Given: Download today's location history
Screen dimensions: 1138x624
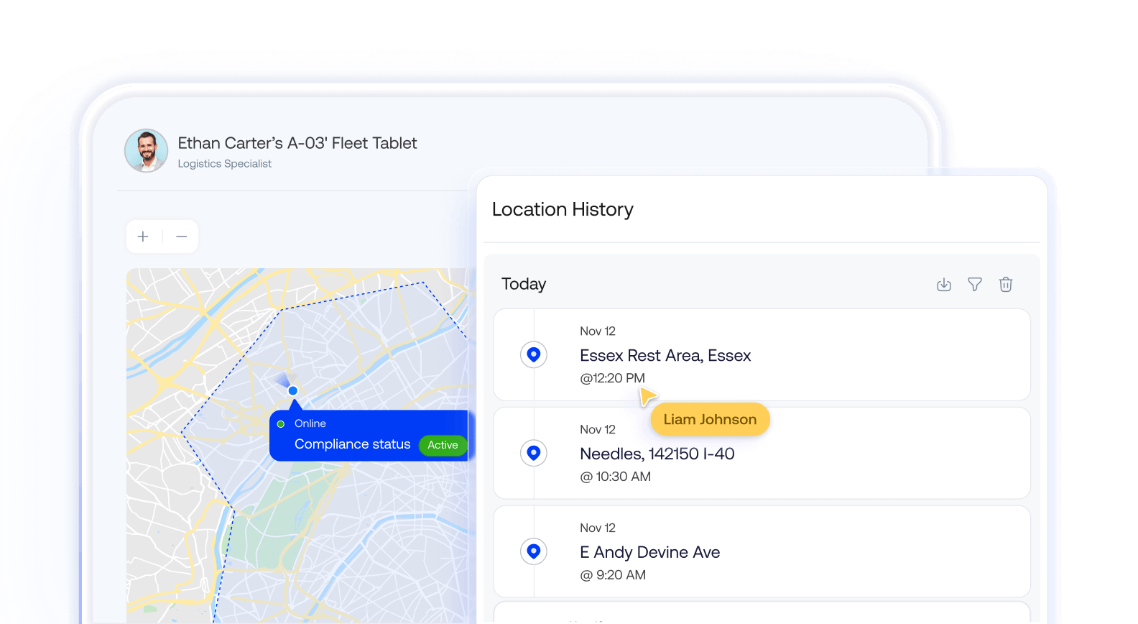Looking at the screenshot, I should (x=944, y=285).
